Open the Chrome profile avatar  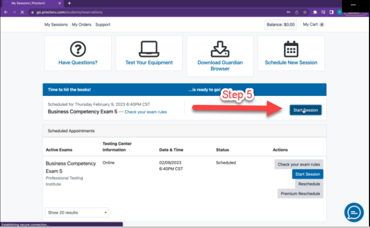(339, 12)
